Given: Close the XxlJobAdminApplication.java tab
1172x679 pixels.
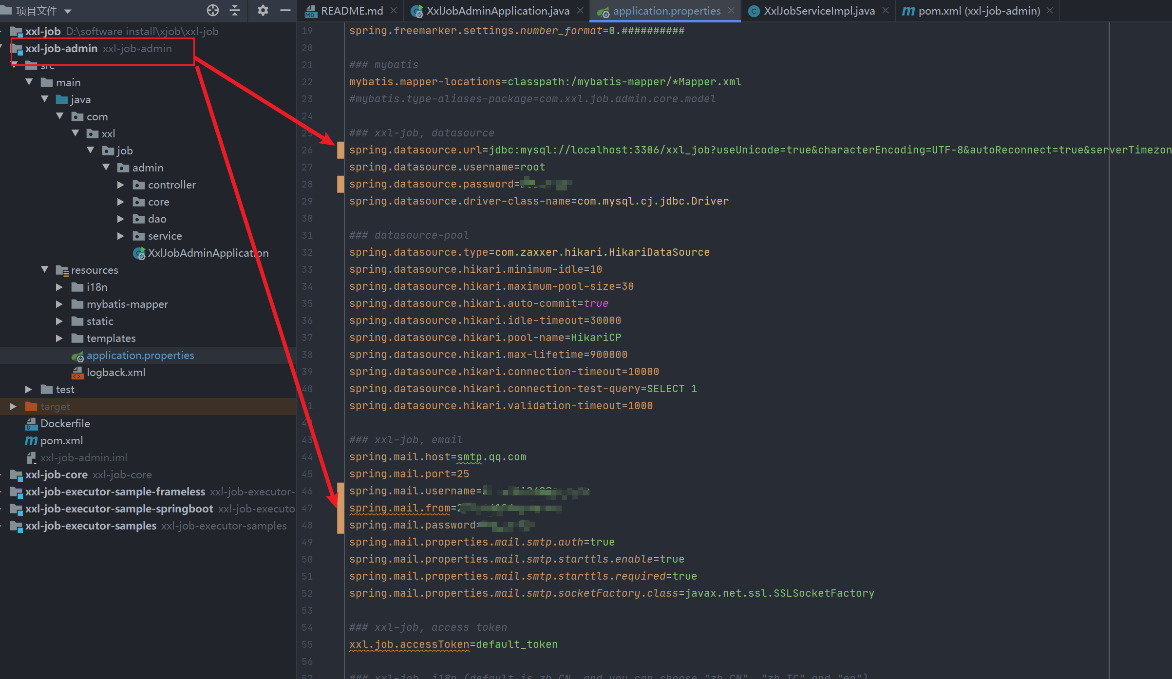Looking at the screenshot, I should pyautogui.click(x=580, y=10).
